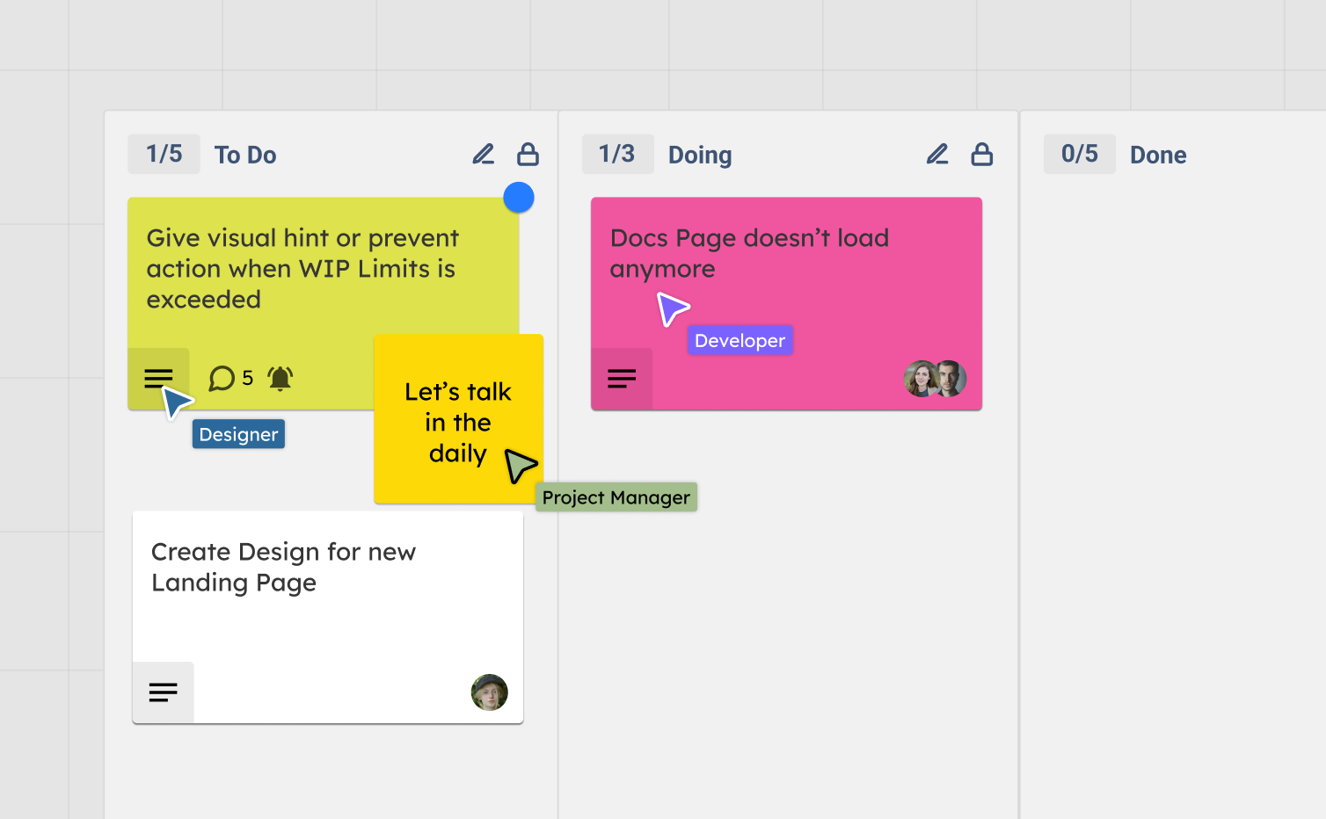Click the 1/5 WIP counter of To Do
The width and height of the screenshot is (1326, 819).
(x=164, y=155)
